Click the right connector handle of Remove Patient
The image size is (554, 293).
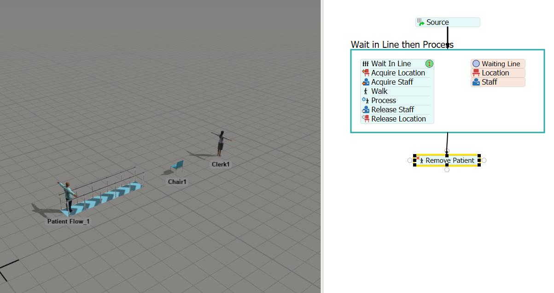484,160
